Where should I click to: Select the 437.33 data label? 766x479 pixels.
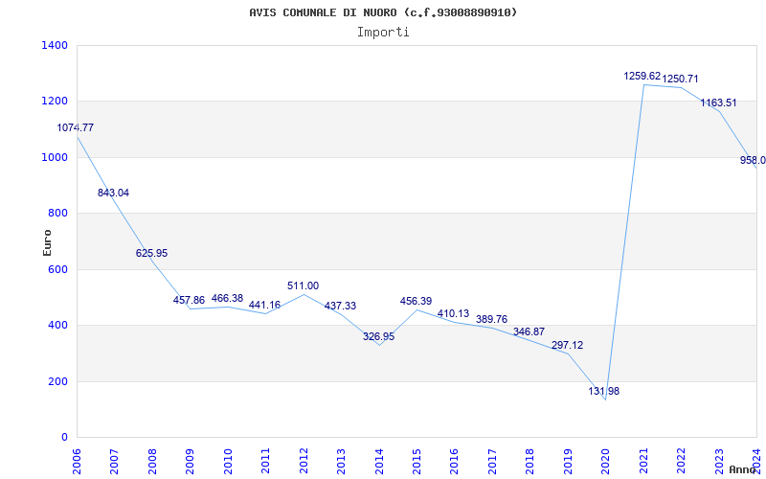[341, 306]
